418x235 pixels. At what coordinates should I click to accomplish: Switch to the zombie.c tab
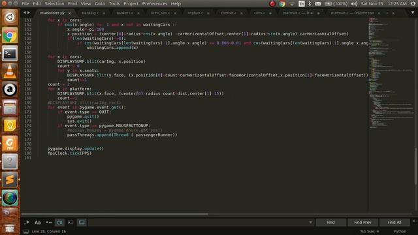[x=229, y=13]
